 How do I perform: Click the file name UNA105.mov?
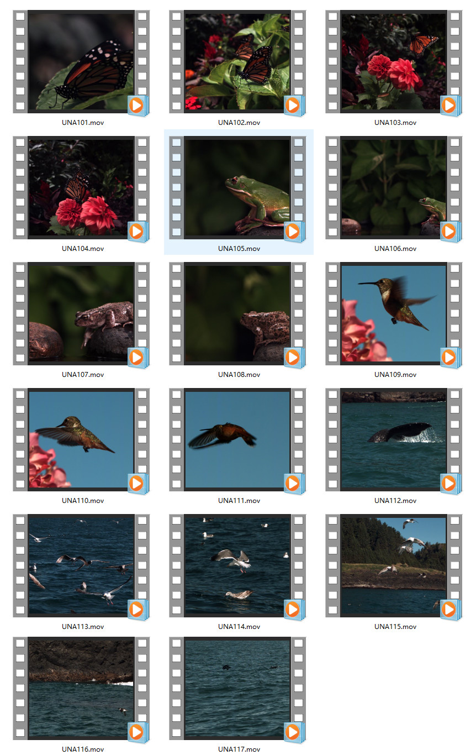pyautogui.click(x=239, y=249)
